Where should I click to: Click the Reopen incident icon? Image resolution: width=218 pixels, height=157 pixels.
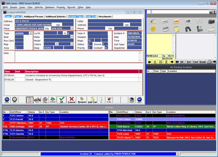tap(81, 100)
